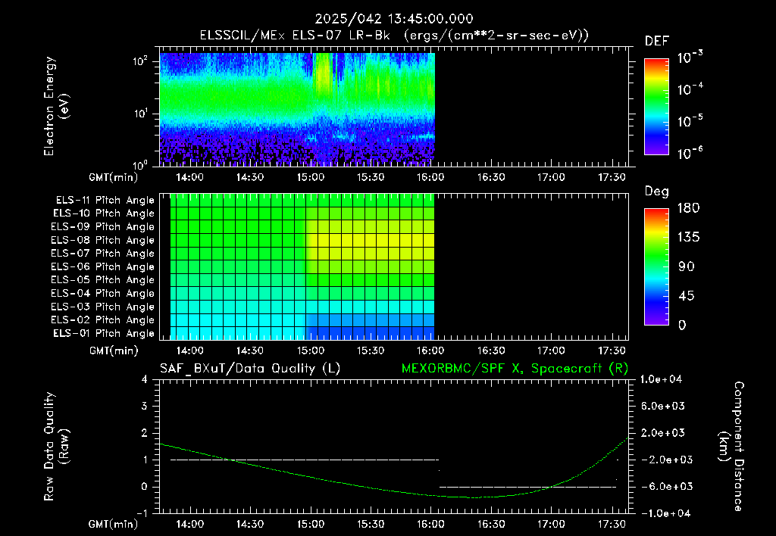Select the Component Distance (km) axis label
This screenshot has height=536, width=776.
[731, 447]
